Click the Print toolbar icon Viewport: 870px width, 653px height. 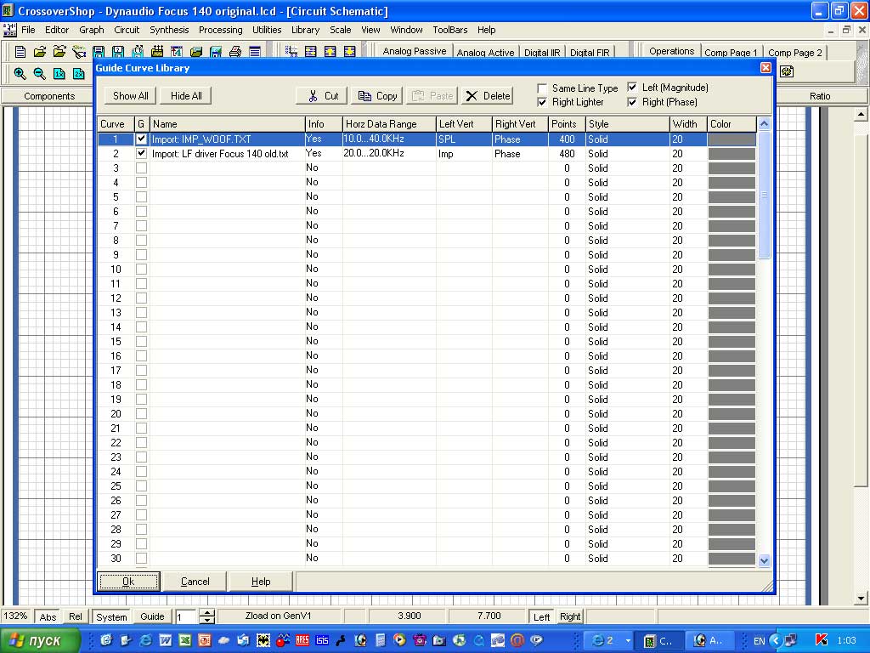[x=235, y=52]
